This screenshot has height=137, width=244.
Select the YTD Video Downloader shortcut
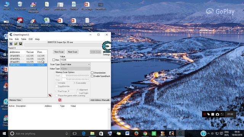(x=34, y=23)
